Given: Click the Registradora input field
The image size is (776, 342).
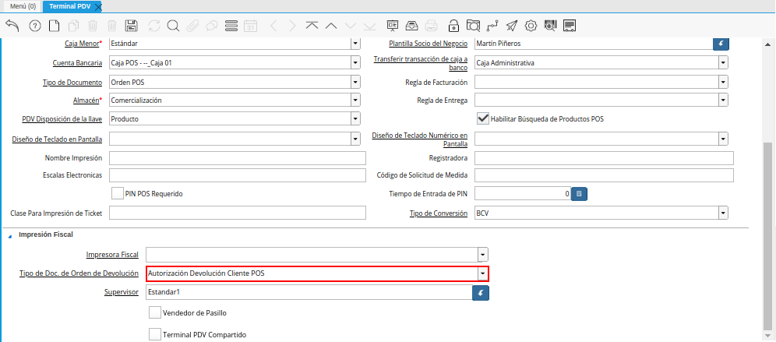Looking at the screenshot, I should point(604,158).
